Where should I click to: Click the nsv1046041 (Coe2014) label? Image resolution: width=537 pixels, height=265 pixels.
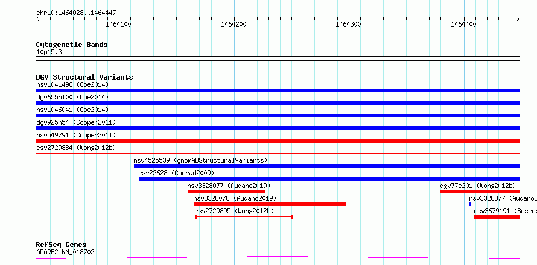[x=72, y=110]
